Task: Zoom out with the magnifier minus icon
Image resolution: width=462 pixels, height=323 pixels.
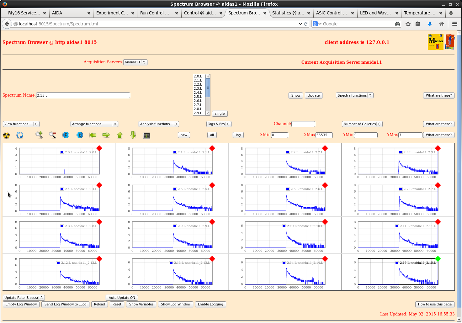Action: point(52,135)
